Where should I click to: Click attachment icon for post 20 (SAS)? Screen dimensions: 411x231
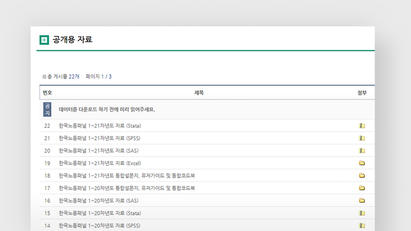(362, 151)
